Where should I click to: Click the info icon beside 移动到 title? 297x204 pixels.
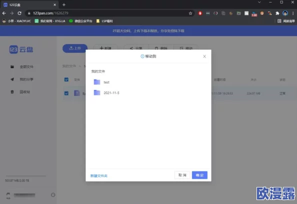tap(142, 56)
